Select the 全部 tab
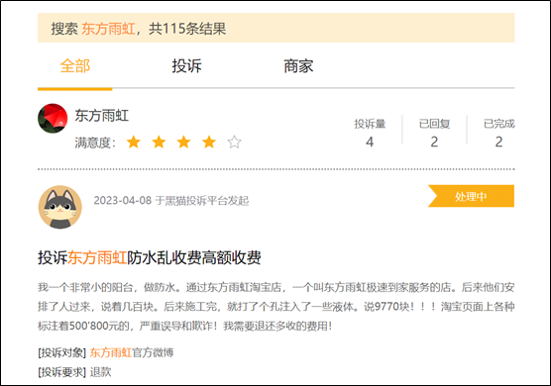The width and height of the screenshot is (551, 386). pyautogui.click(x=75, y=66)
